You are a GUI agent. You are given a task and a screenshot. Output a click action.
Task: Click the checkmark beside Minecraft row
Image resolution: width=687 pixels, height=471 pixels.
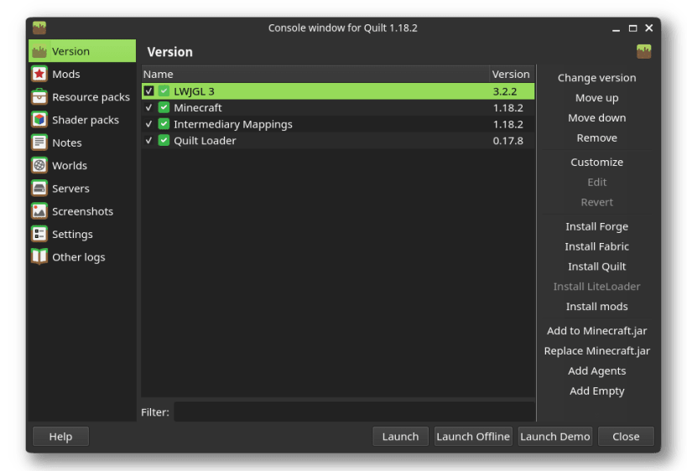click(x=149, y=107)
